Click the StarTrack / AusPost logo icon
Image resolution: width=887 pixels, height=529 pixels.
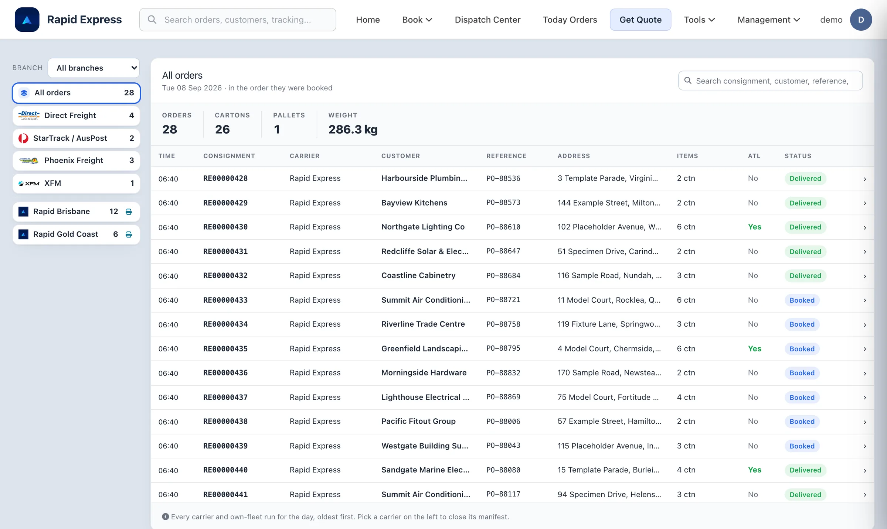pyautogui.click(x=23, y=138)
